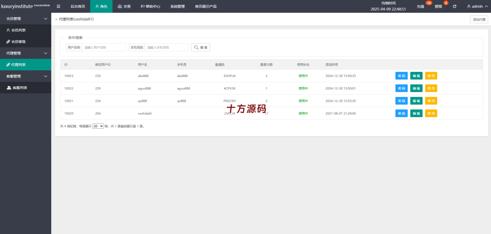The image size is (491, 234).
Task: Click bound user ID 204
Action: click(98, 113)
